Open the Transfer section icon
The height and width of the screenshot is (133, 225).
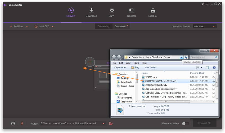132,10
